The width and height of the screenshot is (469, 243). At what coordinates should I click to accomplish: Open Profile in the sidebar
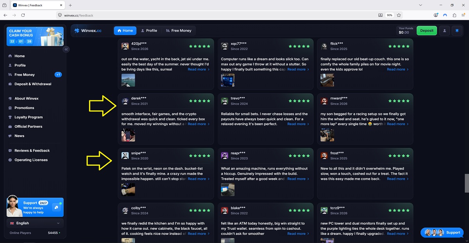point(20,65)
